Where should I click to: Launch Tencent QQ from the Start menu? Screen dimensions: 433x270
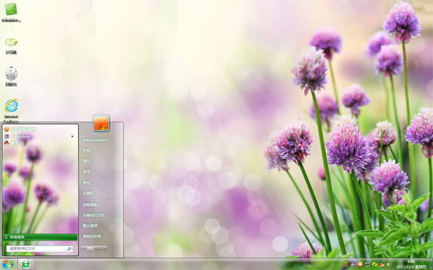pyautogui.click(x=14, y=143)
